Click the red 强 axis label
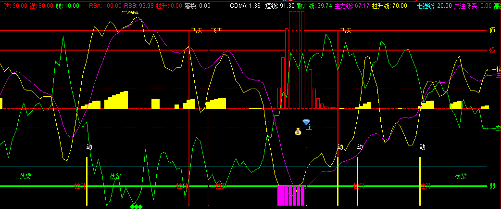Viewport: 501px width, 209px height. pos(492,50)
